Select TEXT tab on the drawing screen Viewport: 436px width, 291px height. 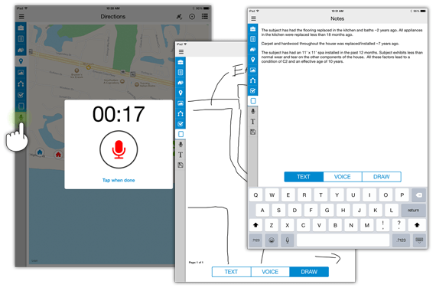[x=231, y=272]
